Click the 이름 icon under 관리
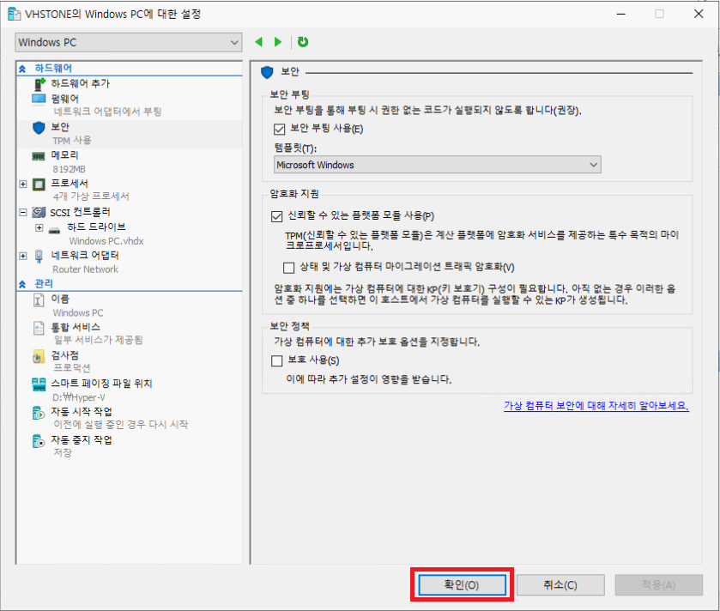Viewport: 720px width, 611px height. click(x=39, y=300)
